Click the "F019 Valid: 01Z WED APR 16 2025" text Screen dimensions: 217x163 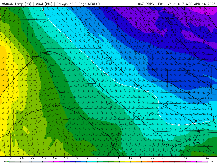coord(187,4)
